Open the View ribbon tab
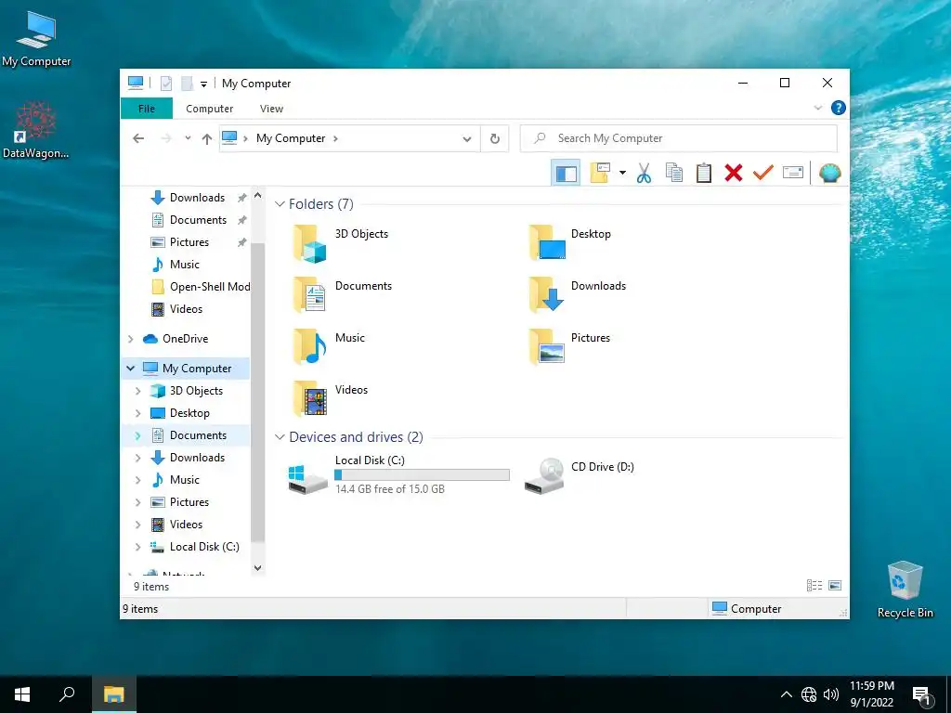 271,109
